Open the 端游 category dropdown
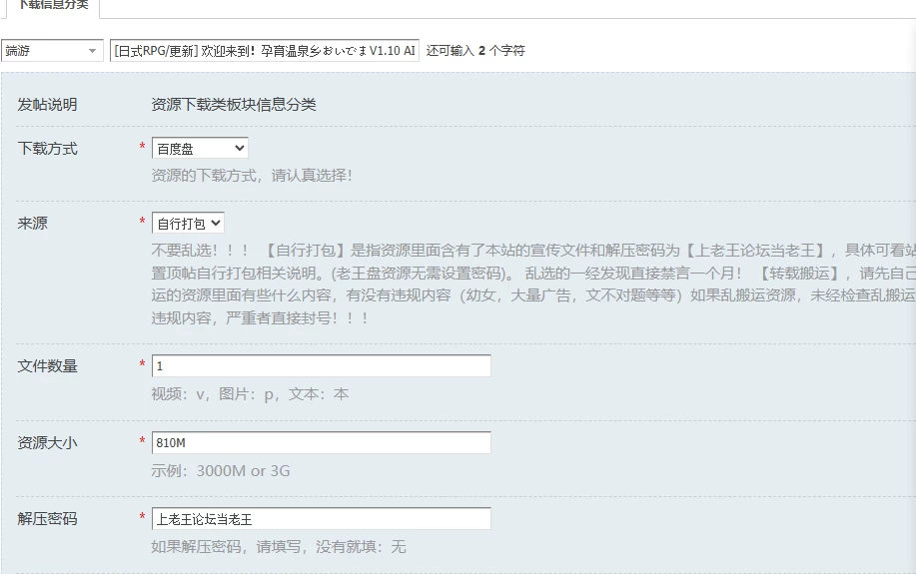 click(x=52, y=51)
